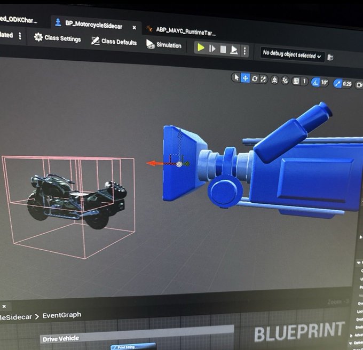
Task: Click the find debug object icon
Action: (330, 58)
